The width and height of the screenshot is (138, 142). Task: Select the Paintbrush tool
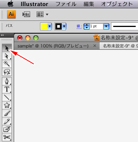click(x=7, y=113)
